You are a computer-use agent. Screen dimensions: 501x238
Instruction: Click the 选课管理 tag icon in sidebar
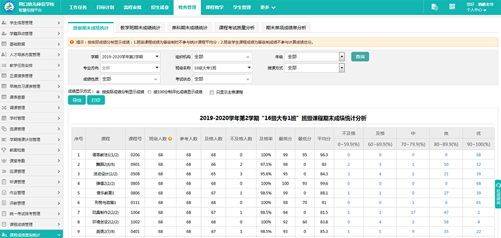pos(4,129)
